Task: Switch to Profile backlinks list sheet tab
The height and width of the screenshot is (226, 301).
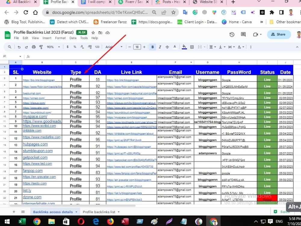Action: pos(99,212)
